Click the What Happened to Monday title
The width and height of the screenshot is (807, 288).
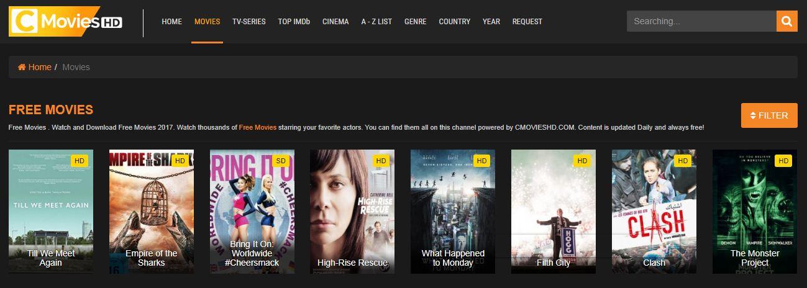453,258
